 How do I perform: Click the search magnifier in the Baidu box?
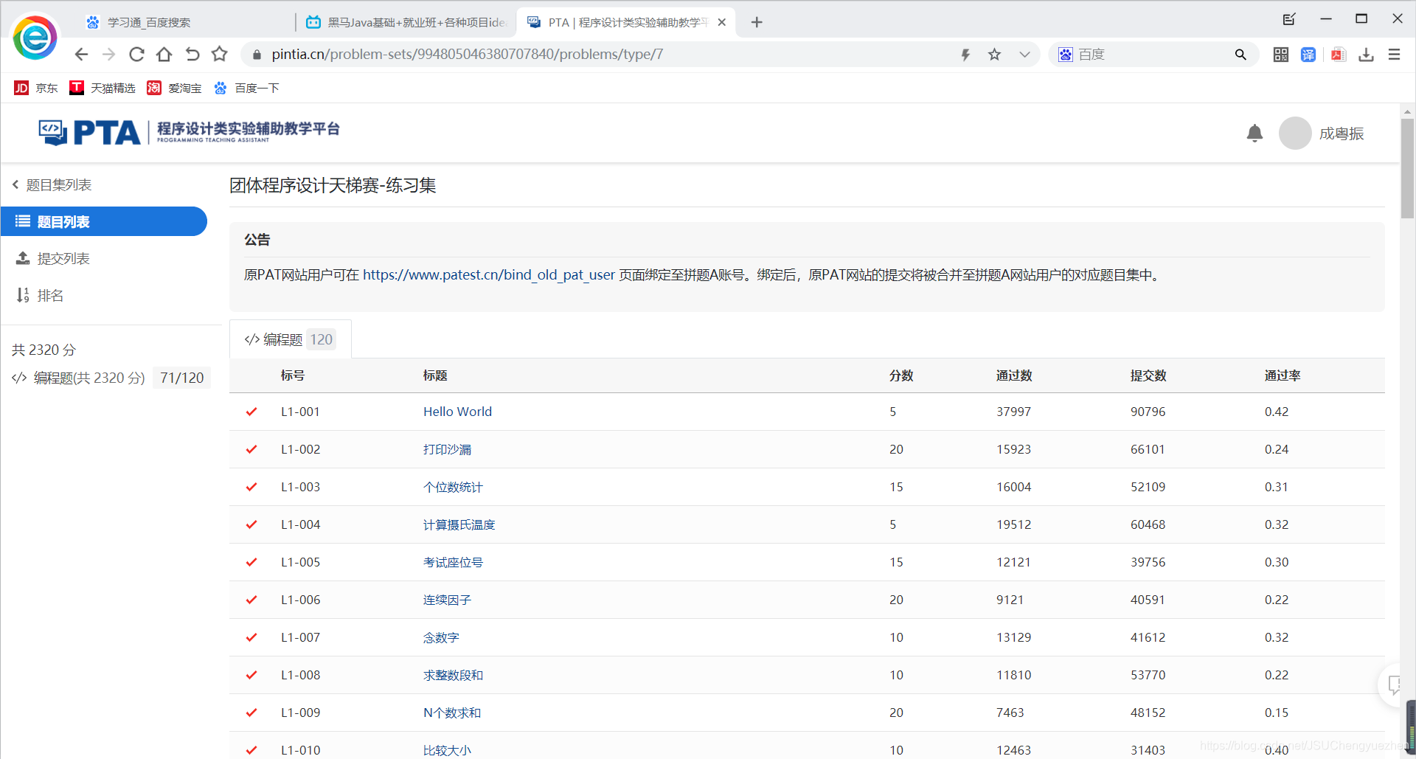pos(1240,55)
